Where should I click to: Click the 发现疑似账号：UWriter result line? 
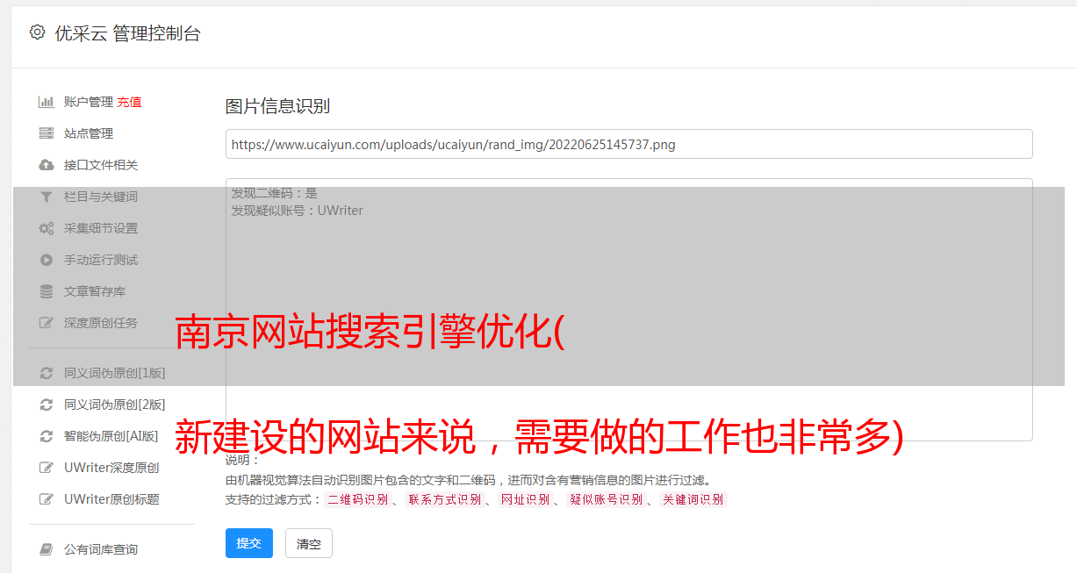[298, 211]
